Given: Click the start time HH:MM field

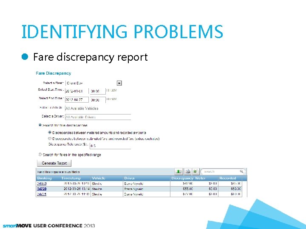Looking at the screenshot, I should click(98, 91).
